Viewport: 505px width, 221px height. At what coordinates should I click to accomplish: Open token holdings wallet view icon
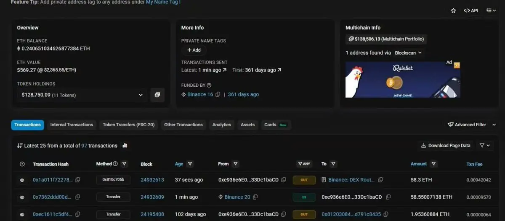(157, 95)
